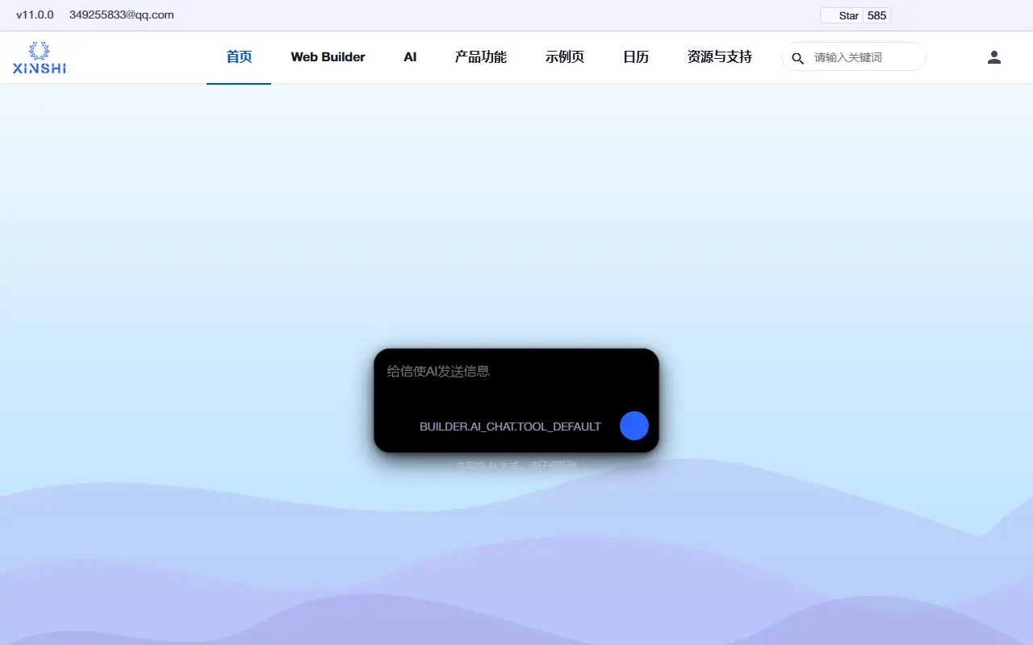The image size is (1033, 645).
Task: Navigate to 示例页
Action: point(565,57)
